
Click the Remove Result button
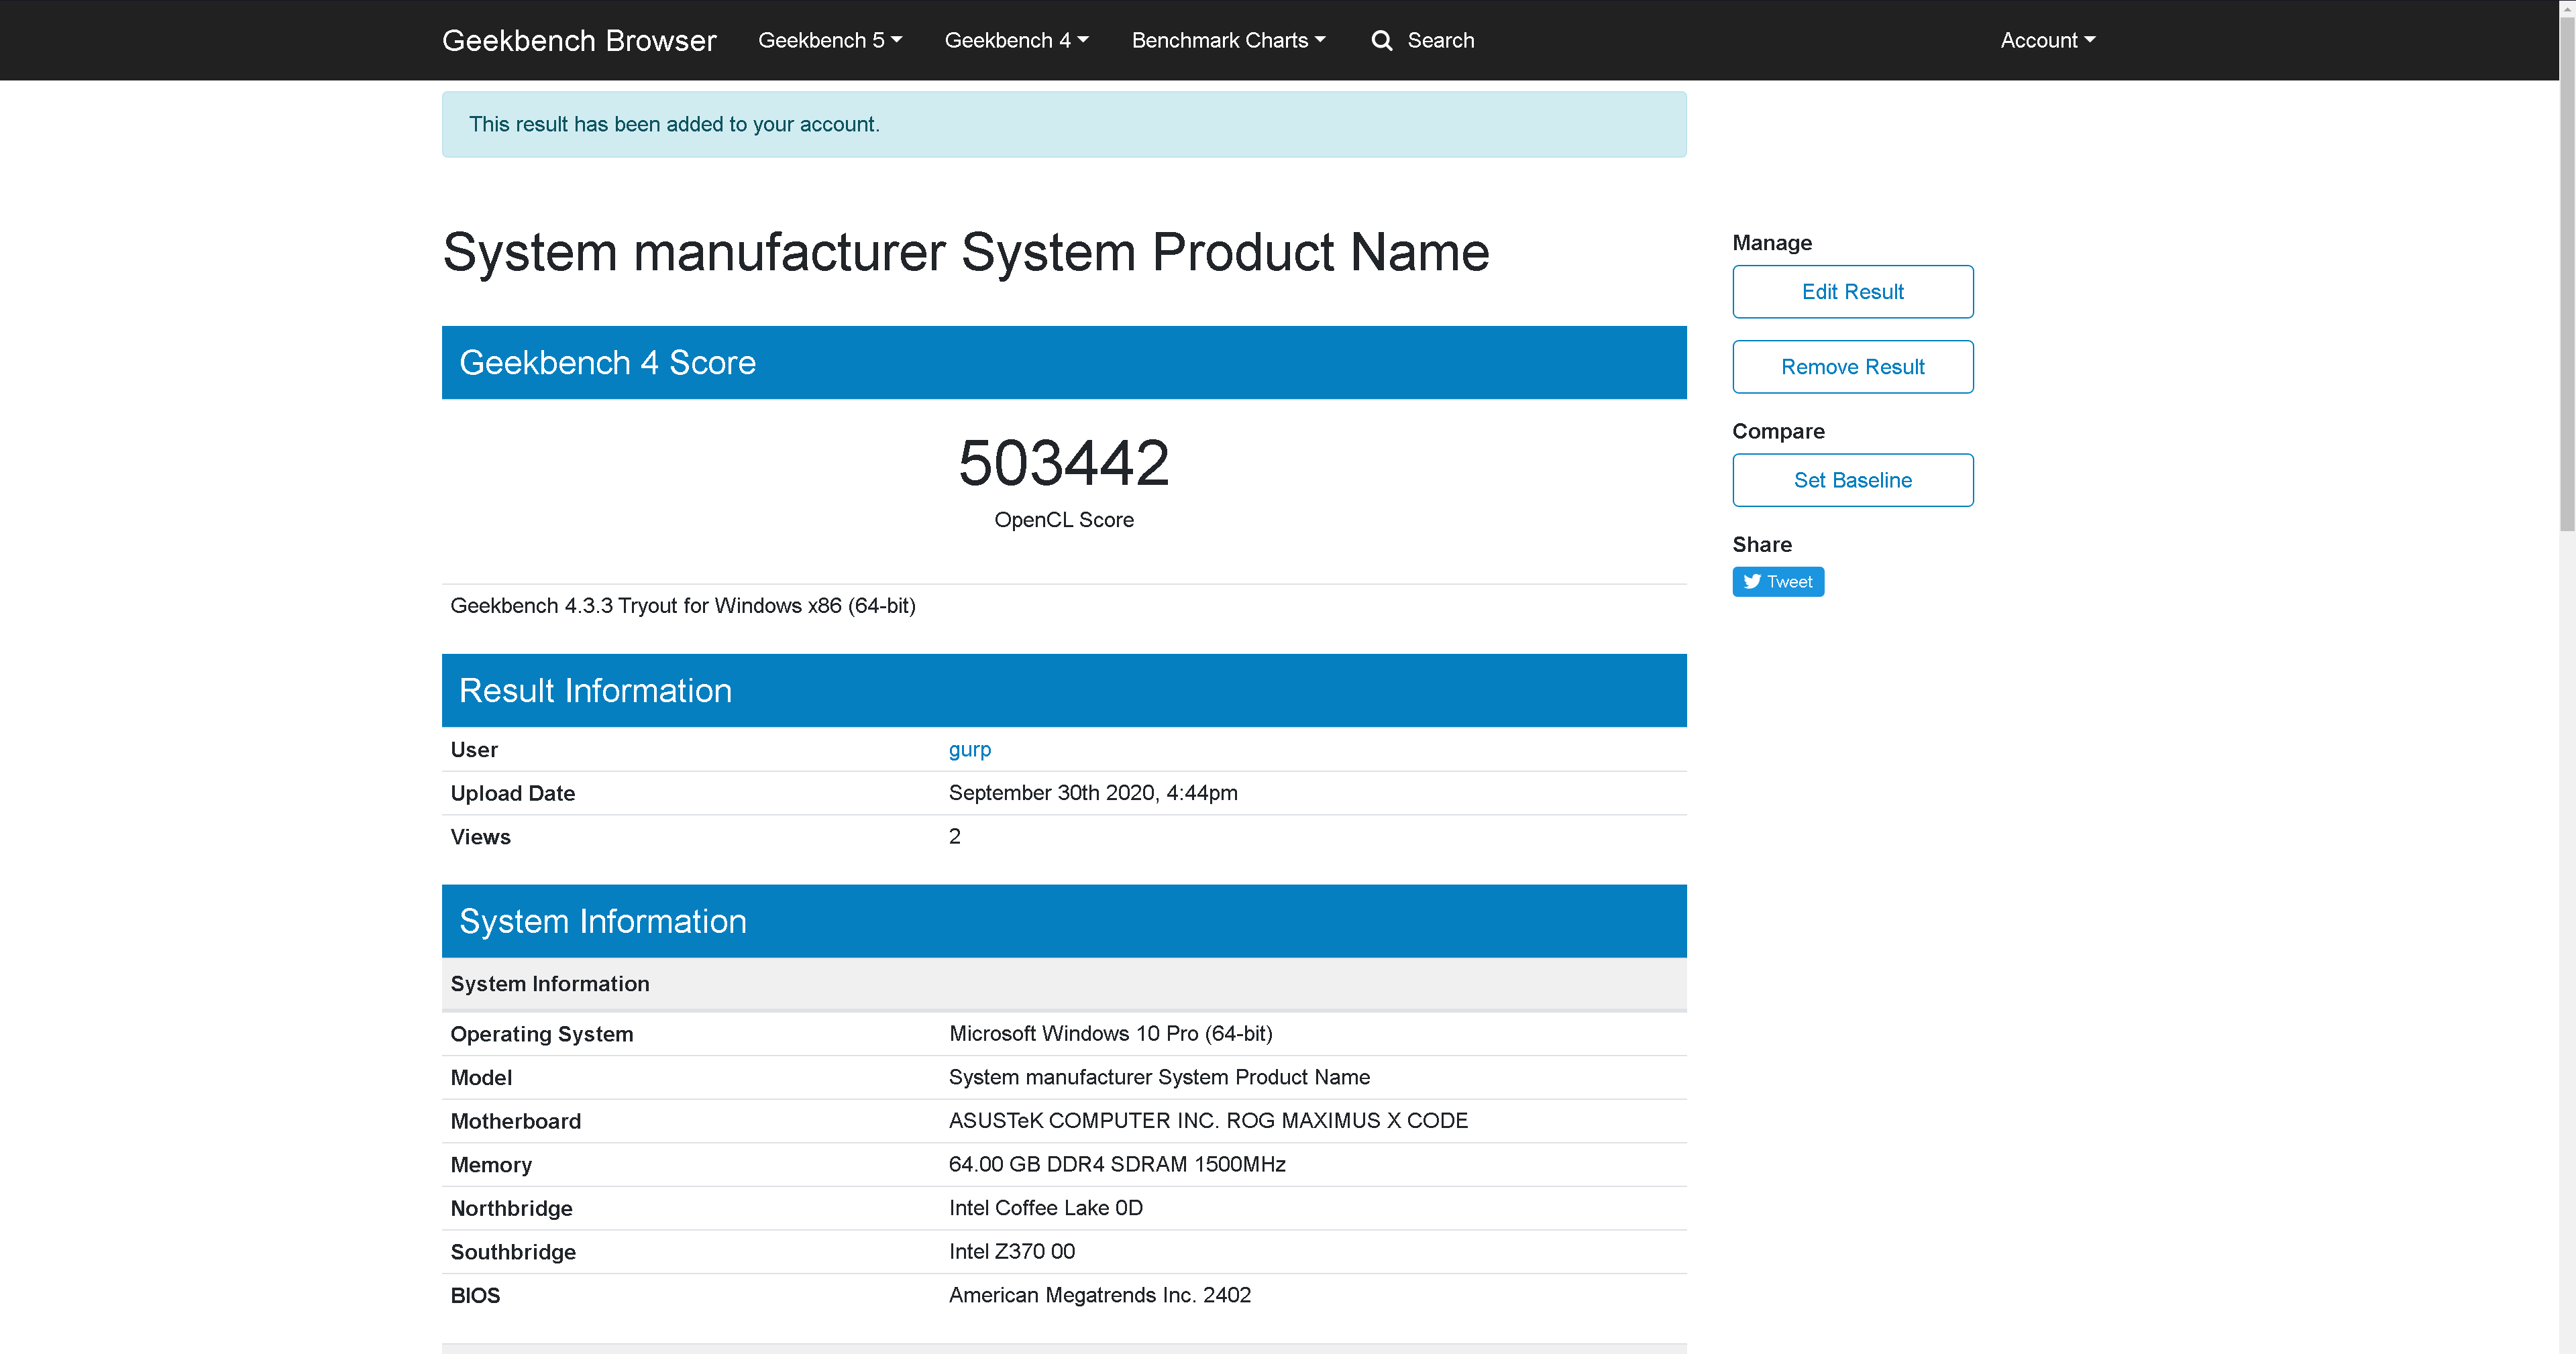tap(1852, 367)
